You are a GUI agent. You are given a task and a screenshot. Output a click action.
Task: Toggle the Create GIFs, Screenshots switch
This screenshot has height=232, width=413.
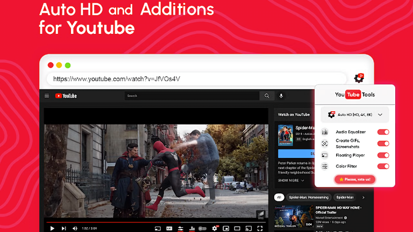[383, 143]
